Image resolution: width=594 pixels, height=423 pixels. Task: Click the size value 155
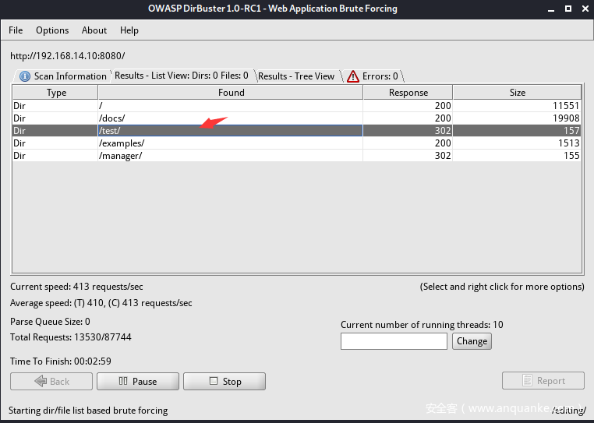point(571,156)
